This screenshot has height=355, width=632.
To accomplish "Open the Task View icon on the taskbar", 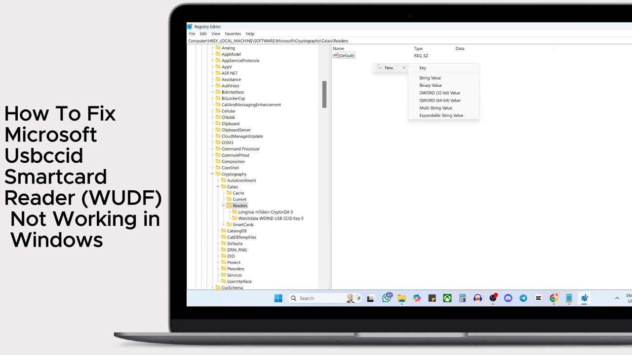I will pos(371,298).
